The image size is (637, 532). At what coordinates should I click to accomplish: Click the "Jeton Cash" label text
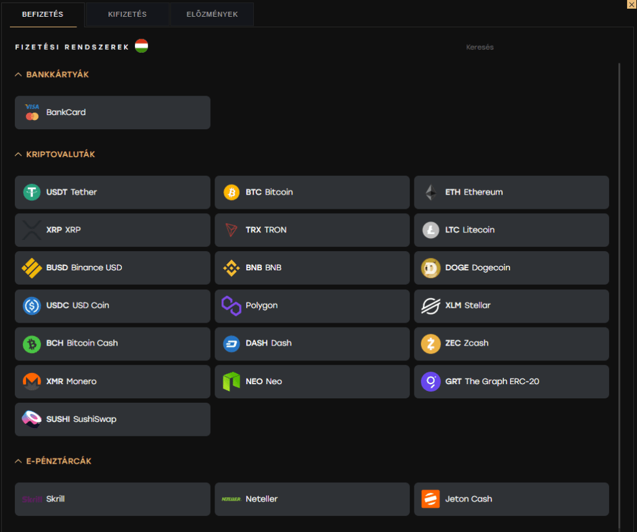(x=468, y=499)
